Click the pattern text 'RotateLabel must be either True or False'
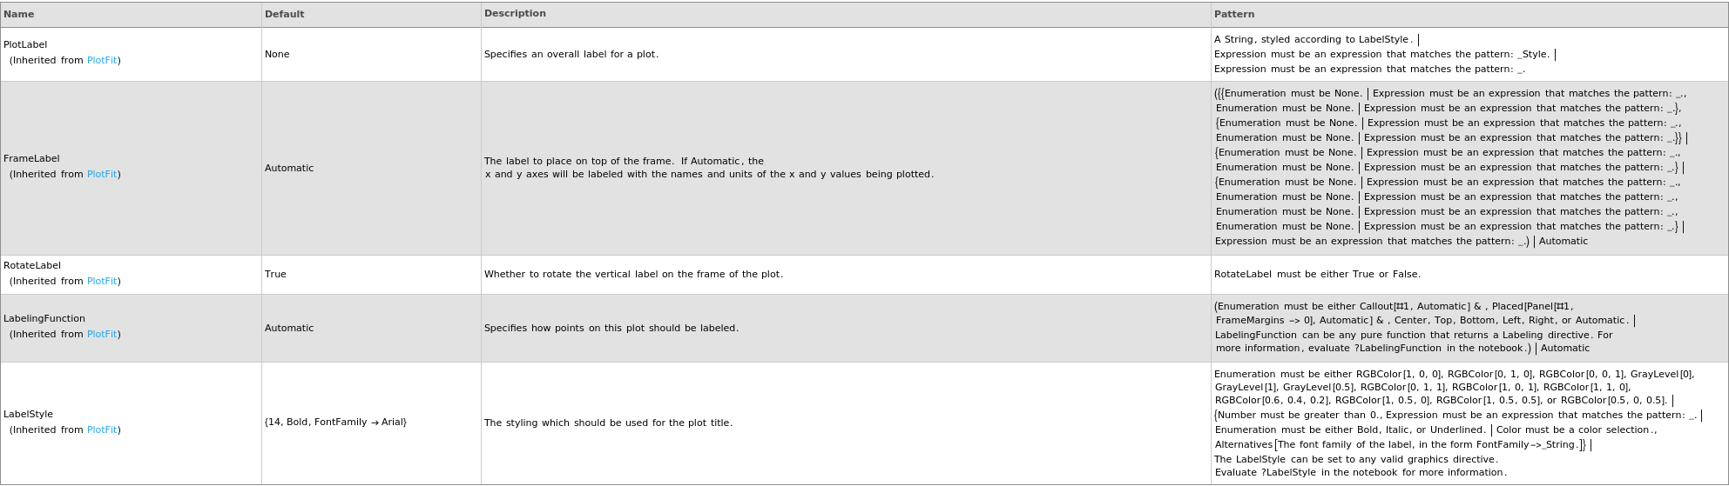 (1317, 275)
